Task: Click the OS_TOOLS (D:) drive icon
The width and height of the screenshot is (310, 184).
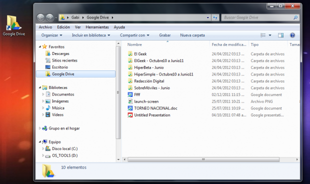Action: (x=48, y=156)
